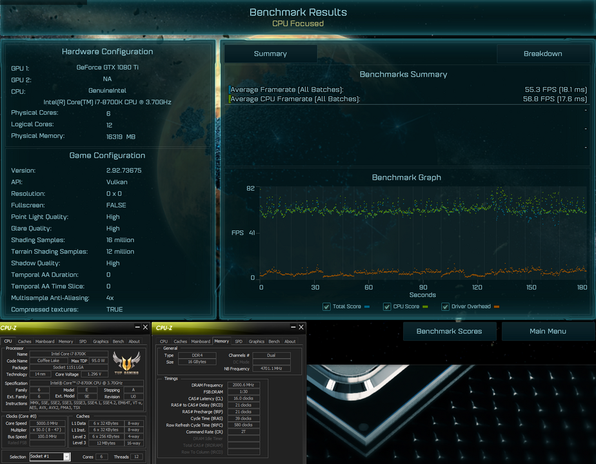Select Caches tab in CPU-Z processor window

tap(25, 342)
